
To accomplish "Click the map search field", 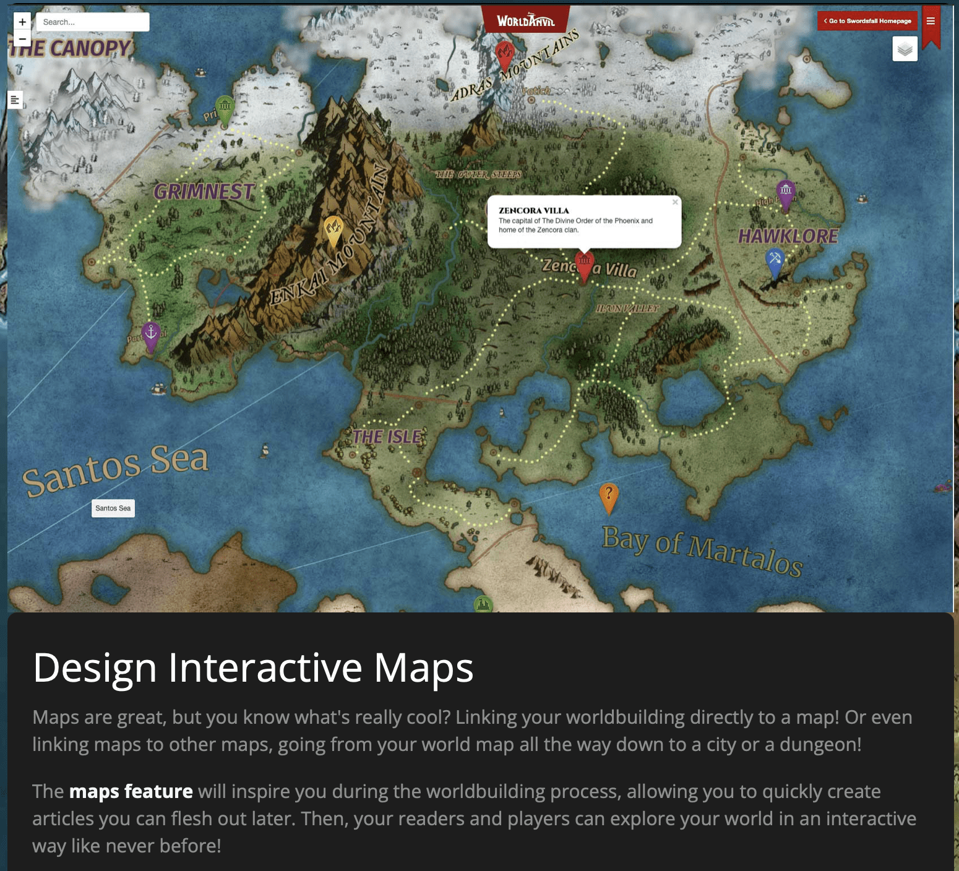I will 93,22.
